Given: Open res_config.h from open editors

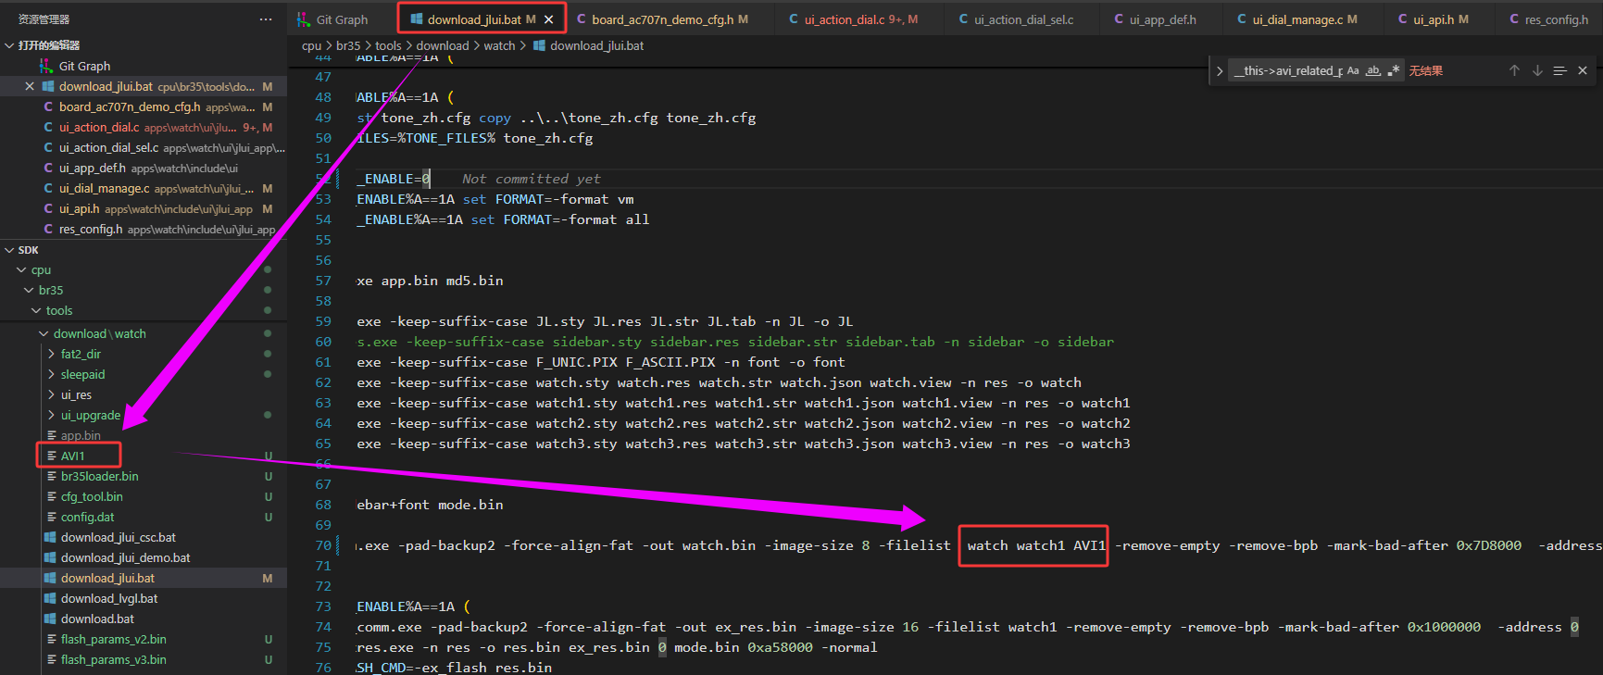Looking at the screenshot, I should [x=91, y=229].
